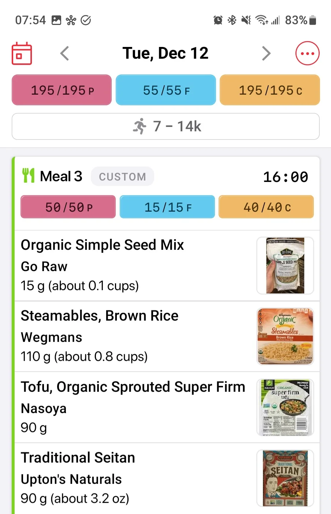This screenshot has width=331, height=514.
Task: Tap the alarm icon in status bar
Action: (218, 20)
